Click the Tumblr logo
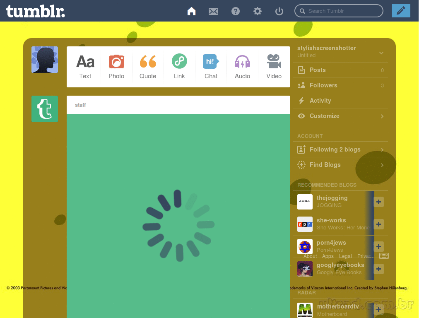The image size is (424, 318). 36,11
